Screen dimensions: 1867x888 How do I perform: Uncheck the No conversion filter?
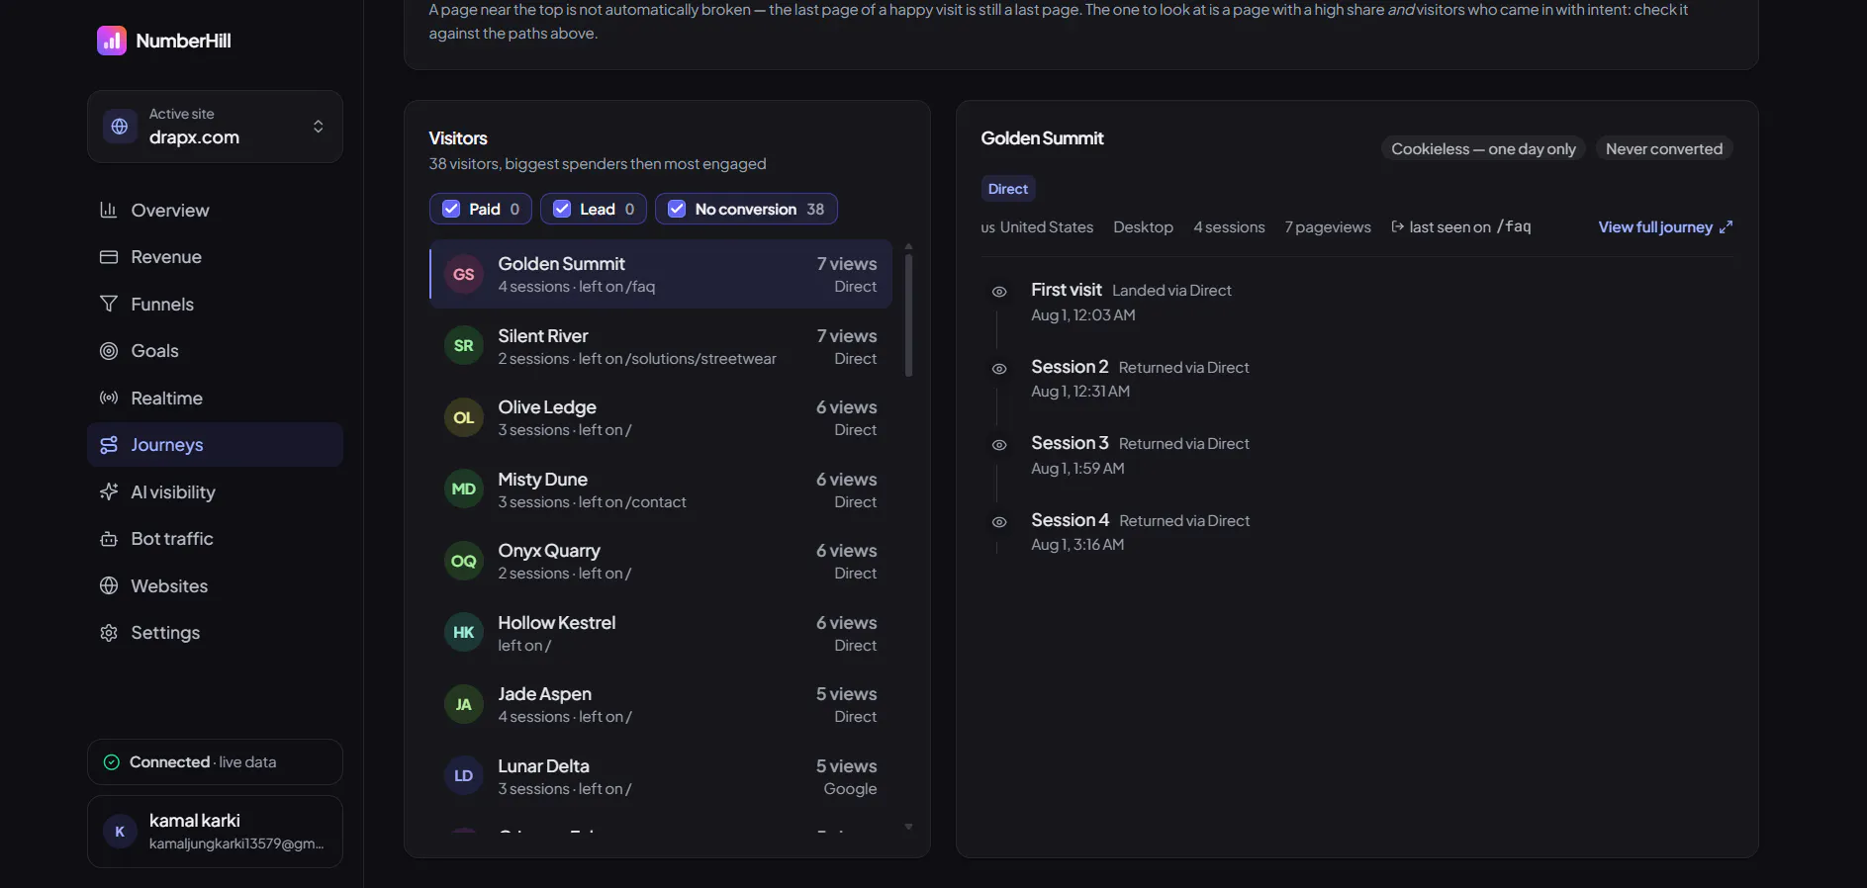click(677, 209)
